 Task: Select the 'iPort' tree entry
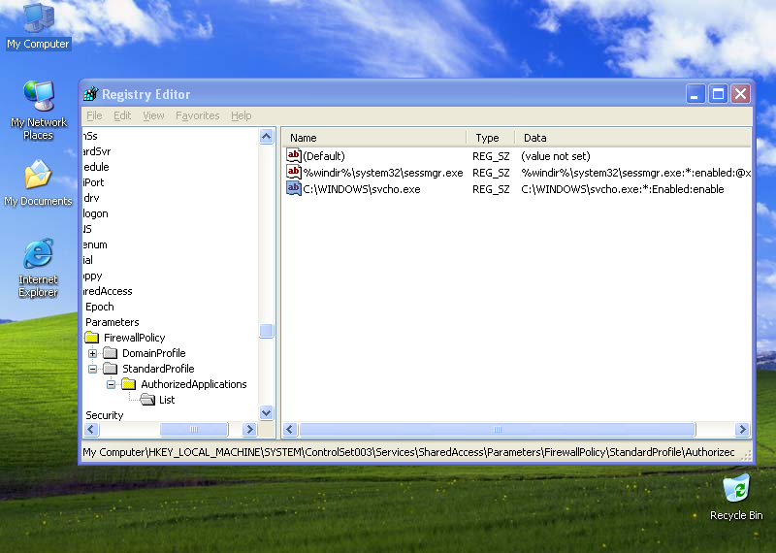[93, 182]
